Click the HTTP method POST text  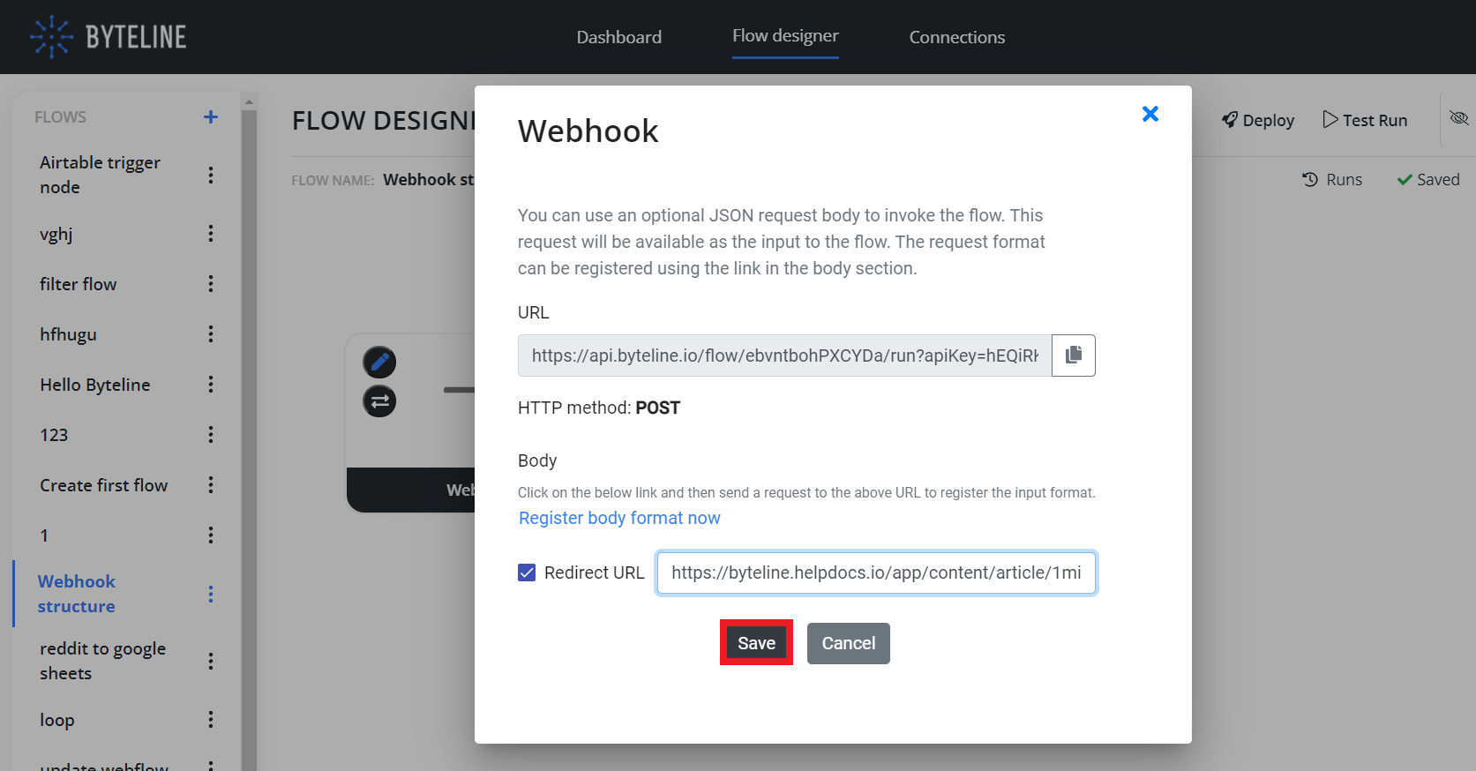pyautogui.click(x=599, y=408)
